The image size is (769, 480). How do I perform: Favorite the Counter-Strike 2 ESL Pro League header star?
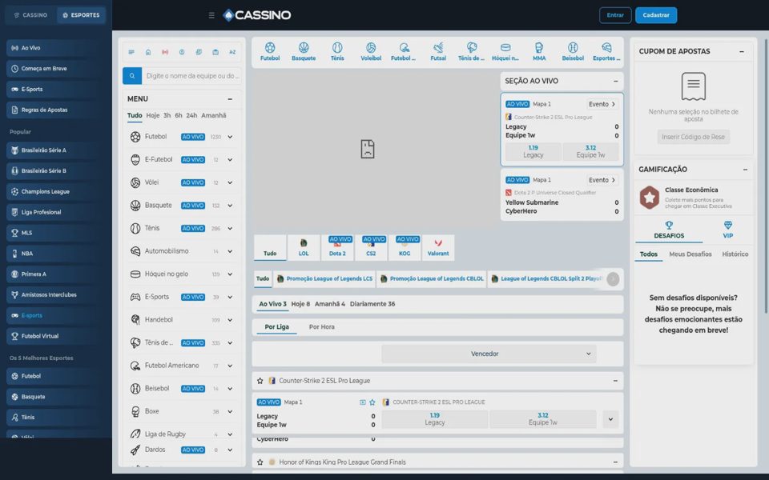click(x=260, y=381)
